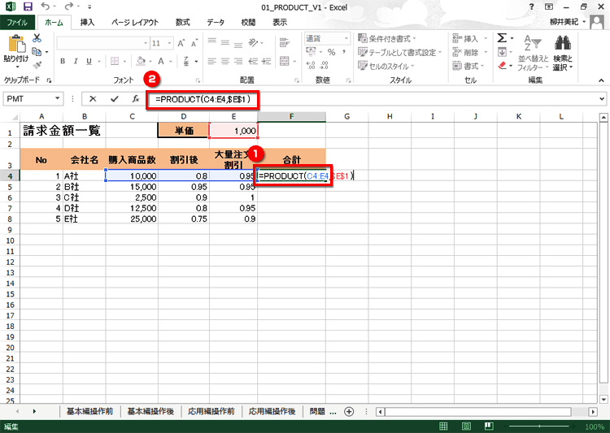610x433 pixels.
Task: Toggle Bold formatting
Action: [x=63, y=61]
